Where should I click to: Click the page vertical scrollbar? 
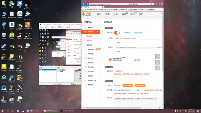tap(163, 43)
